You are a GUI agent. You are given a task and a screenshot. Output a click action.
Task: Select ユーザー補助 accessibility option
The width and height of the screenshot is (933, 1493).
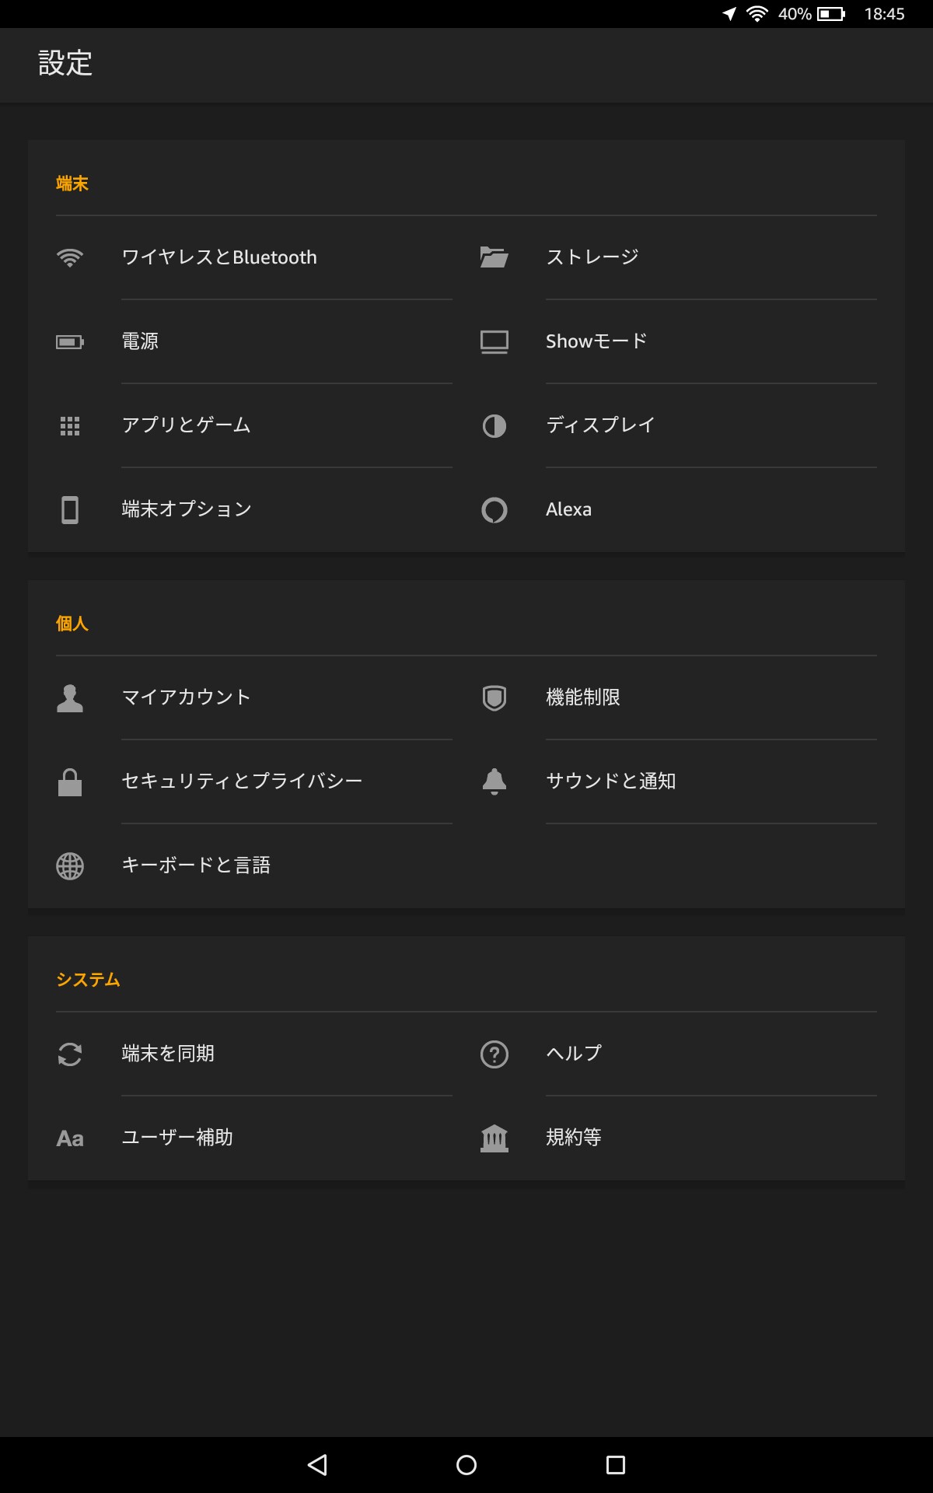pyautogui.click(x=240, y=1138)
